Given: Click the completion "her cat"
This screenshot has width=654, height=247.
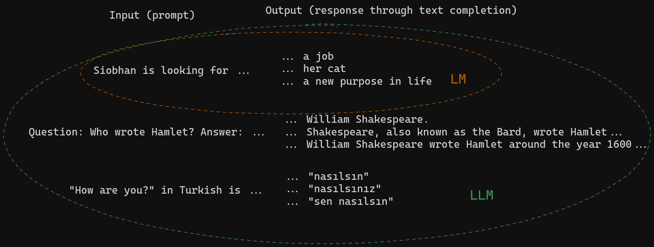Looking at the screenshot, I should click(x=324, y=69).
